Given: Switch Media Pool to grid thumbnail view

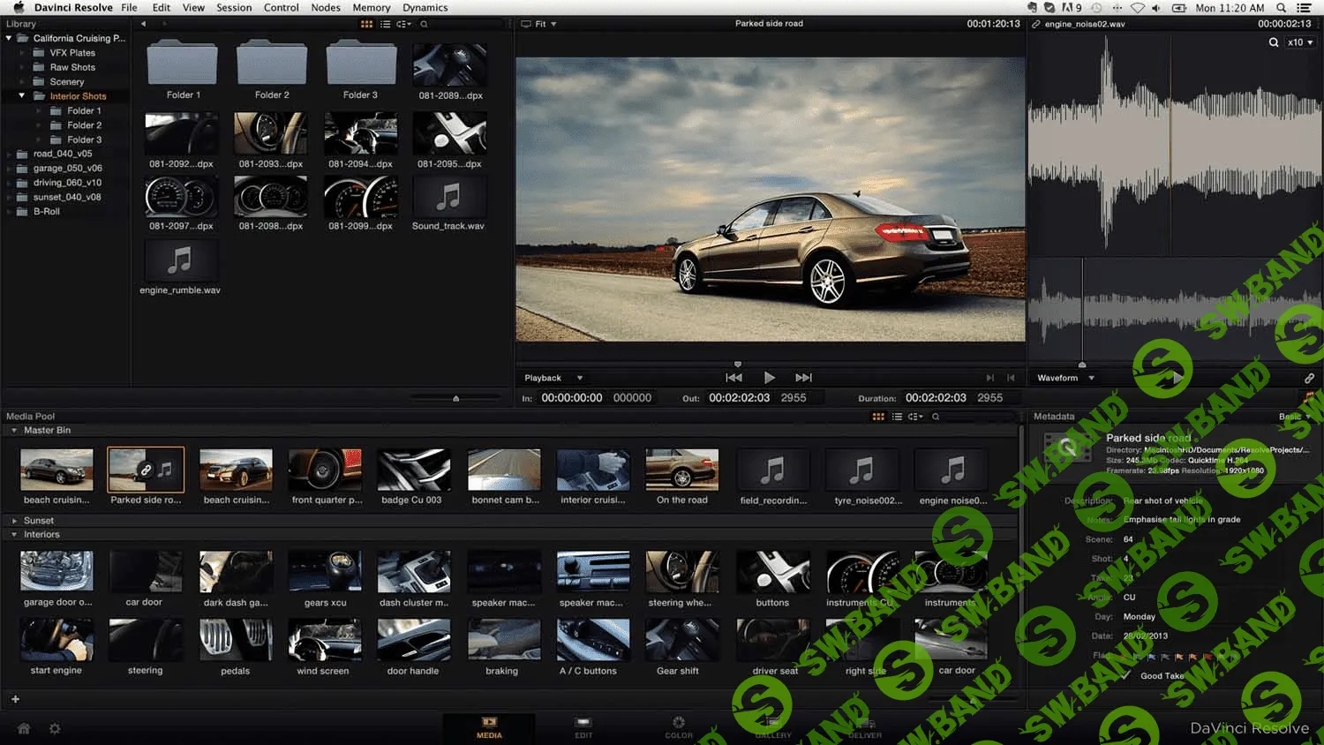Looking at the screenshot, I should 878,416.
